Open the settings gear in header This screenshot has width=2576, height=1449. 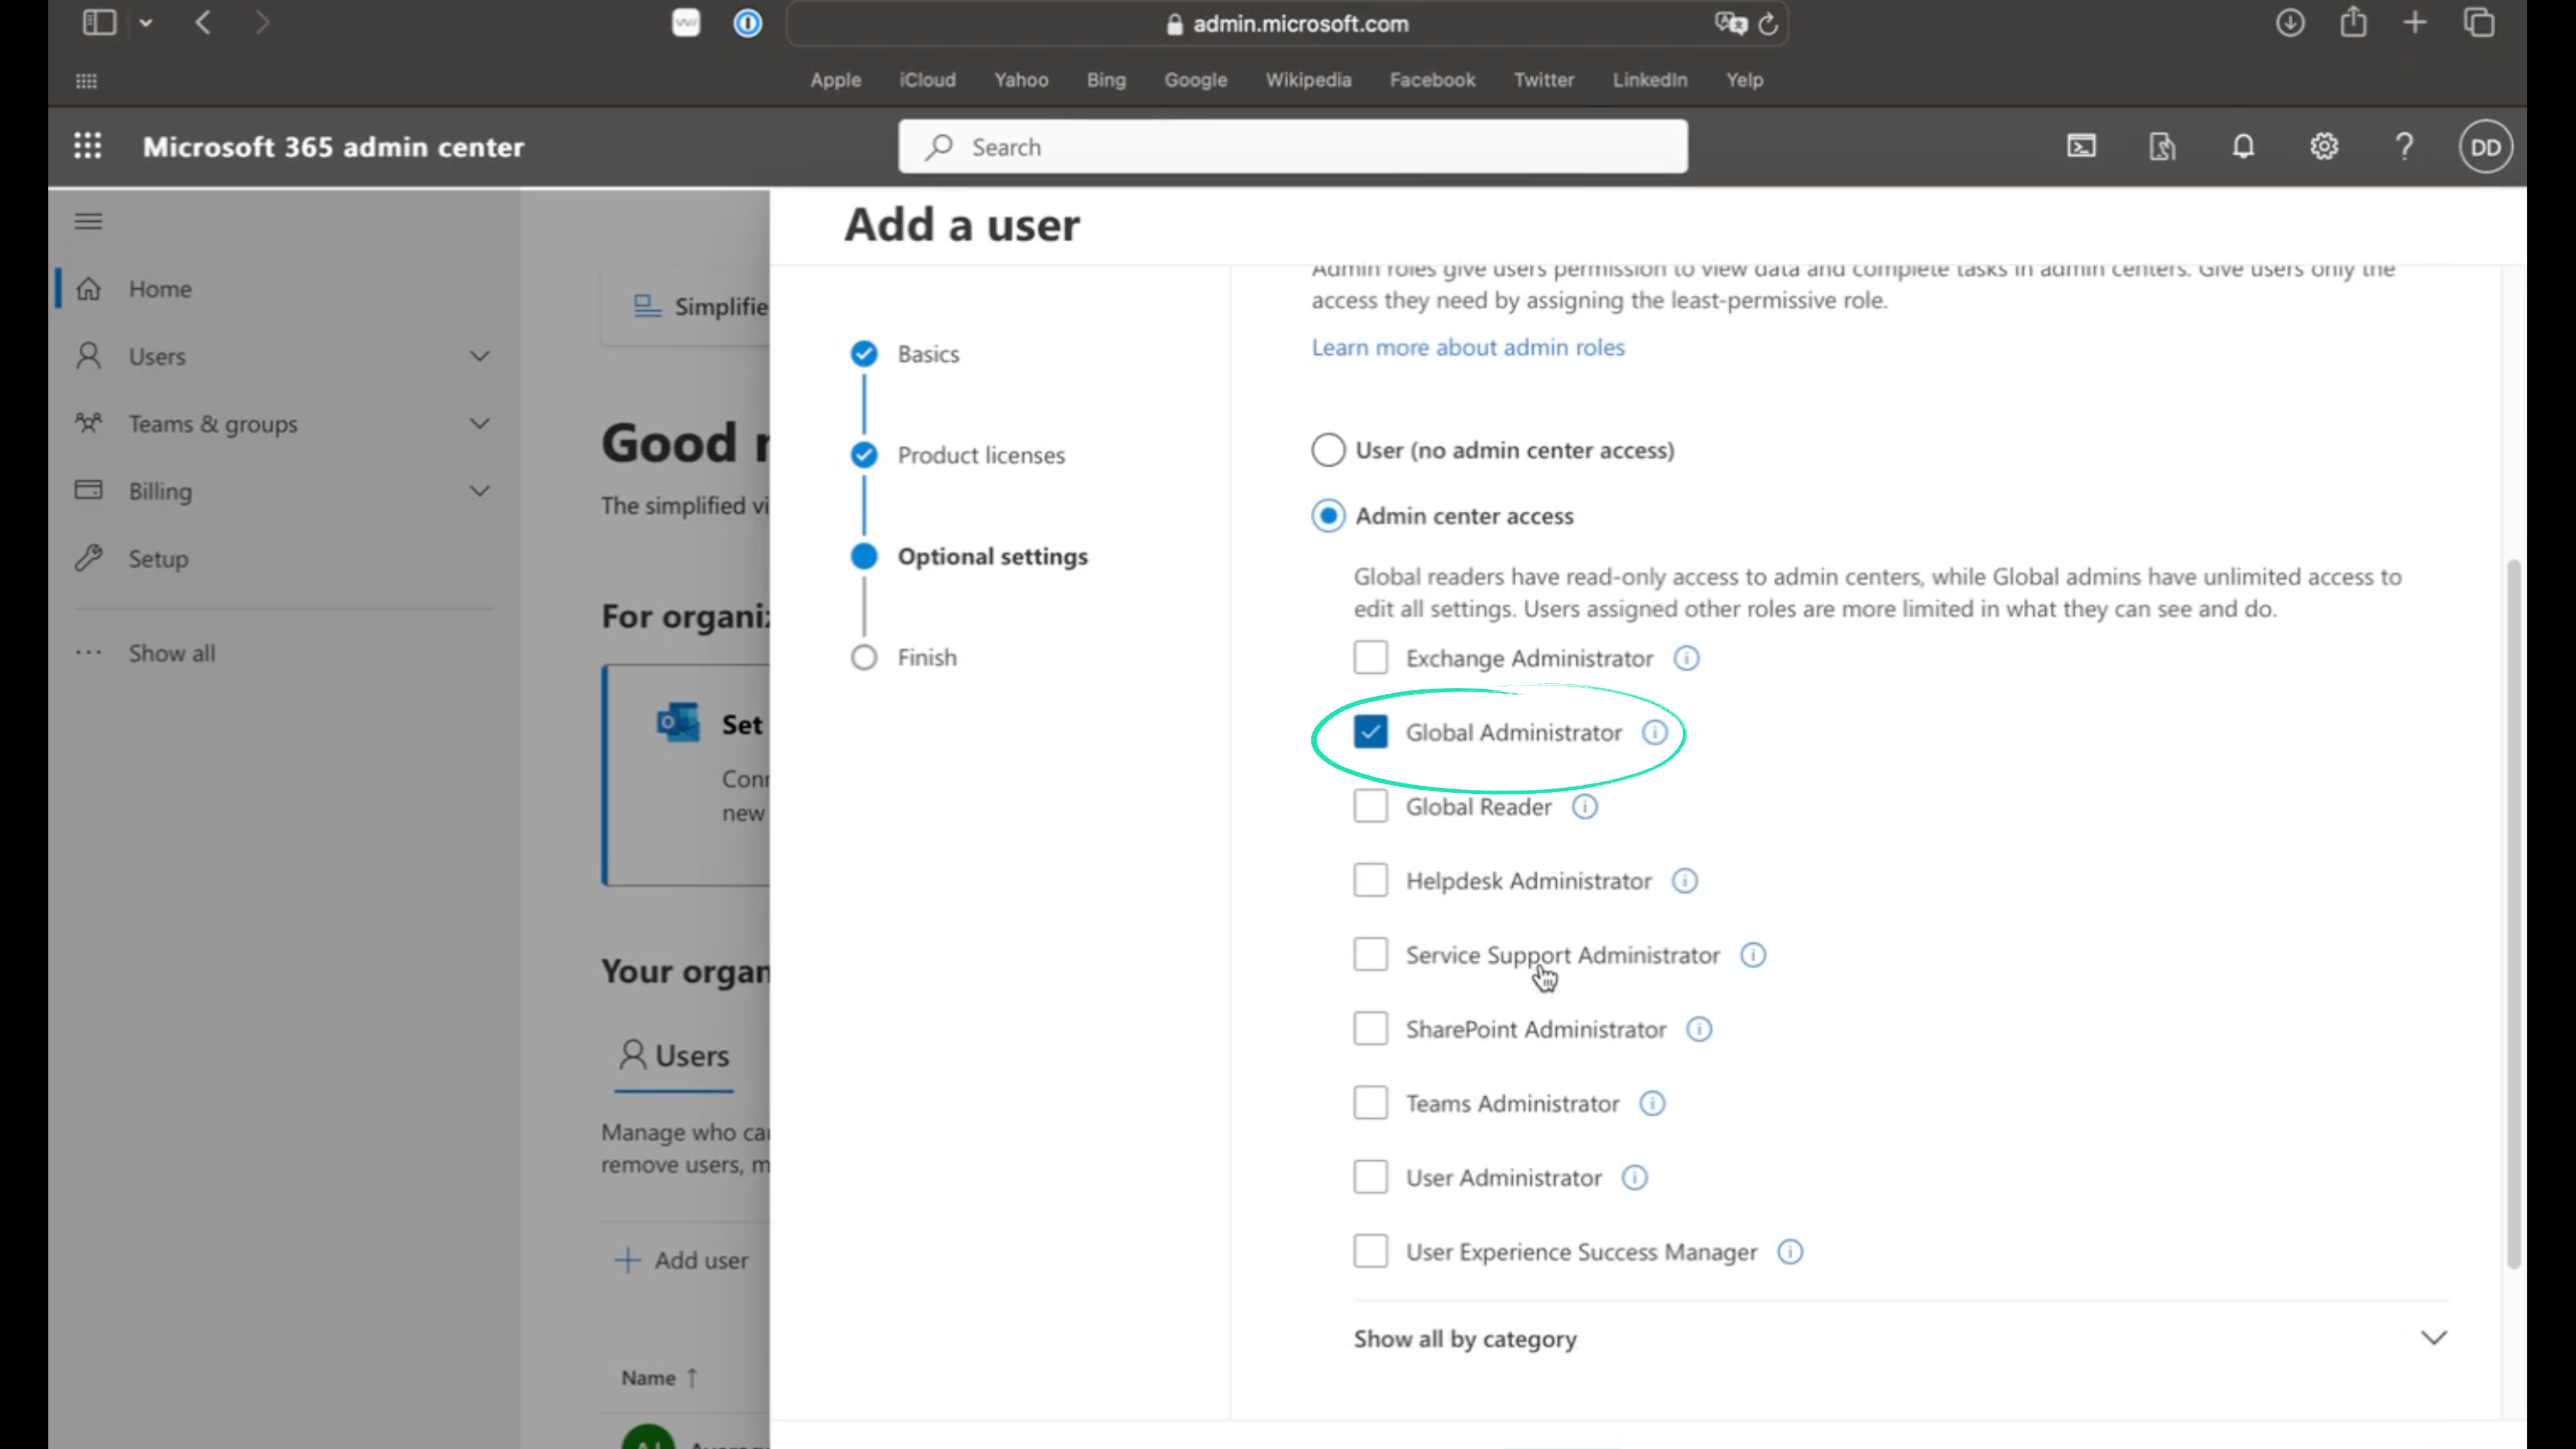[2324, 147]
